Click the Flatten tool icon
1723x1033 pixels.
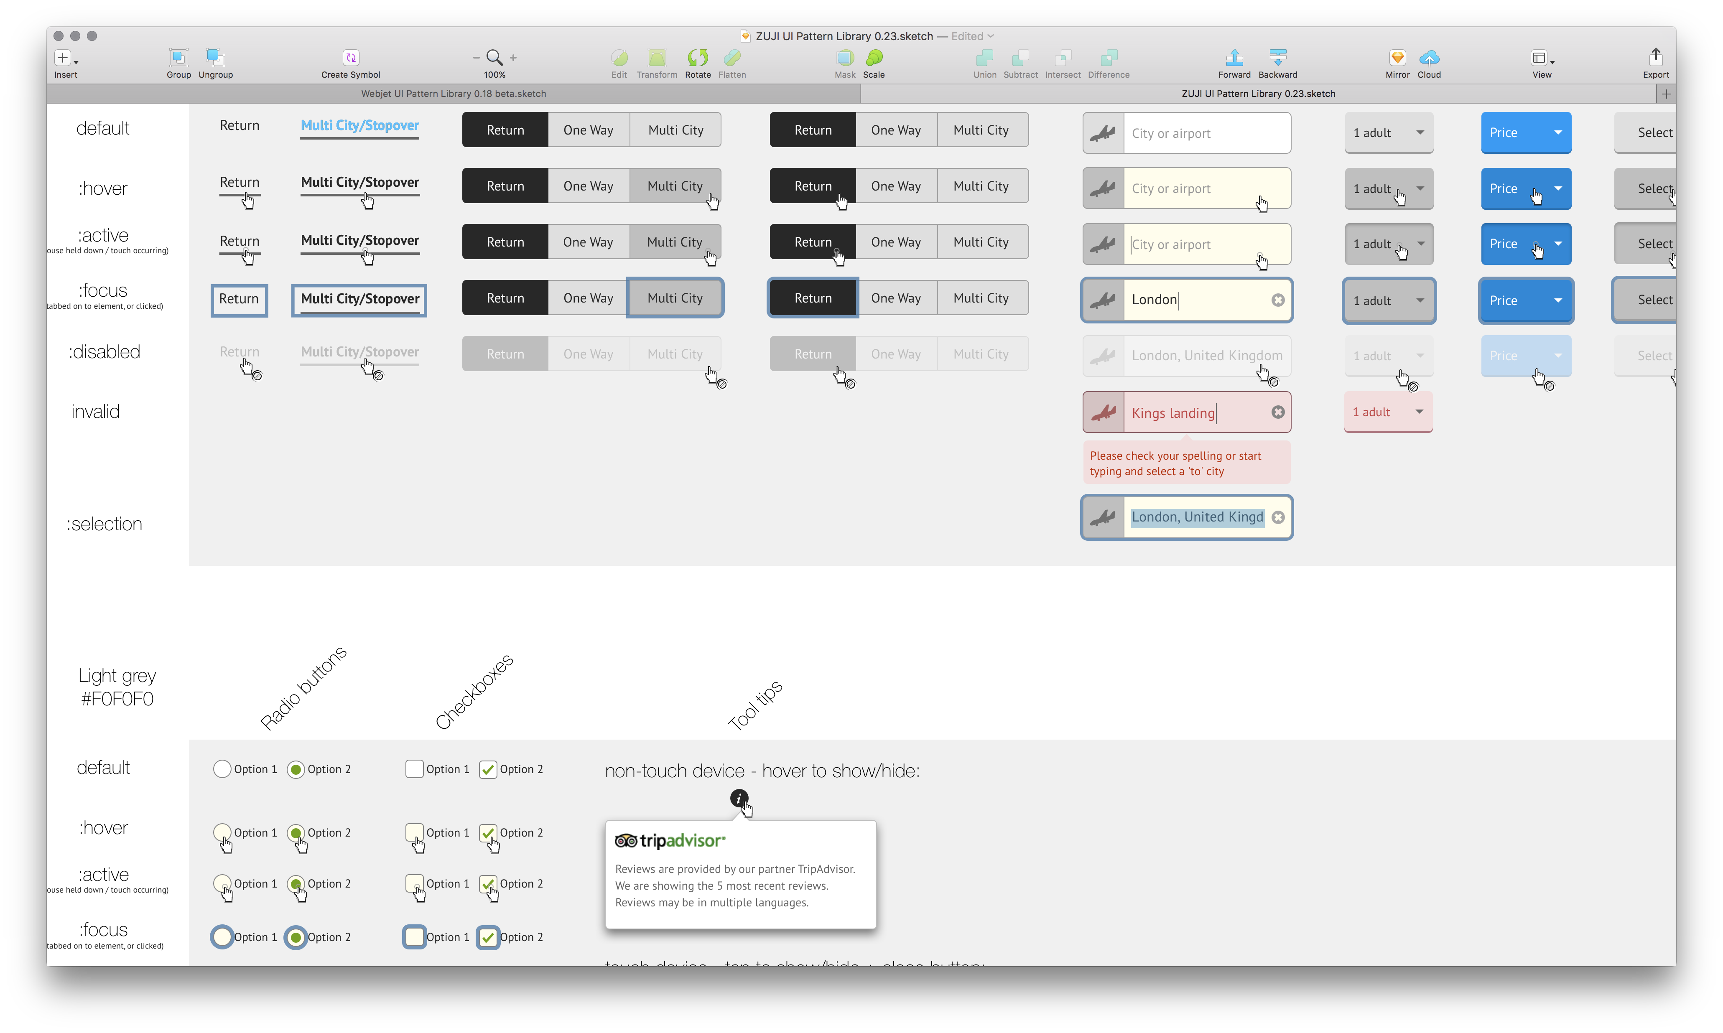pos(732,58)
